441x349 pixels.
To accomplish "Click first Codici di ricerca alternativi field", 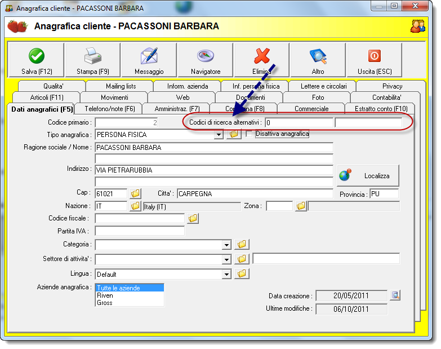I will tap(299, 122).
